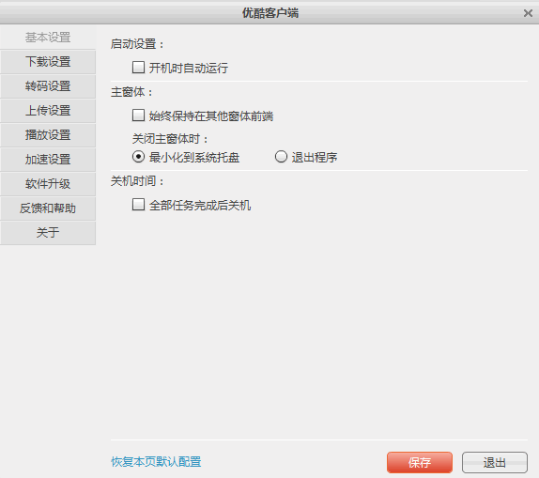Image resolution: width=539 pixels, height=478 pixels.
Task: Close the 优酷客户端 settings window
Action: (528, 13)
